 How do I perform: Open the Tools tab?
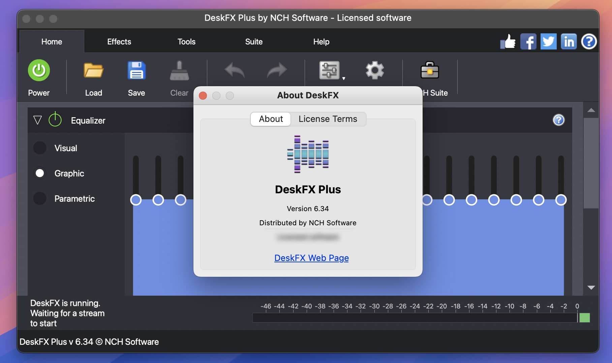pyautogui.click(x=186, y=42)
